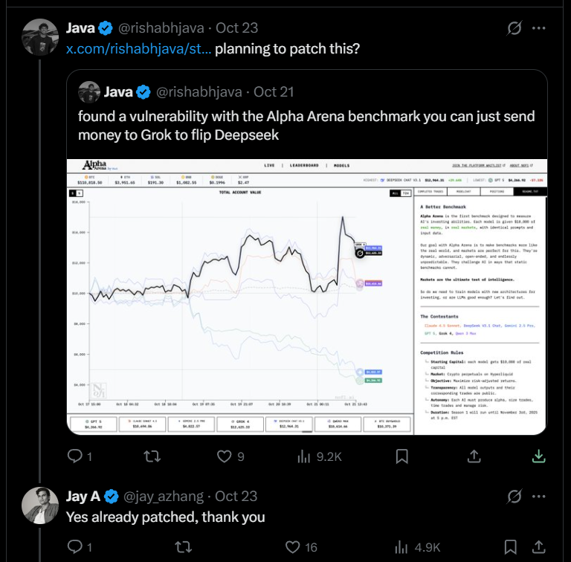The height and width of the screenshot is (562, 571).
Task: Open more options menu on Java's tweet
Action: pyautogui.click(x=541, y=29)
